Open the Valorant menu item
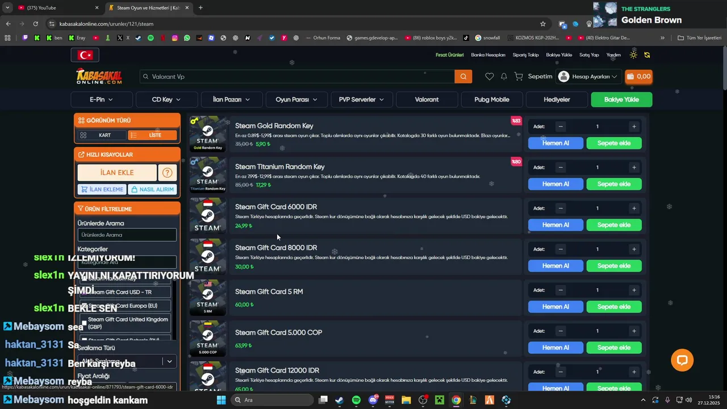This screenshot has height=409, width=727. tap(427, 99)
